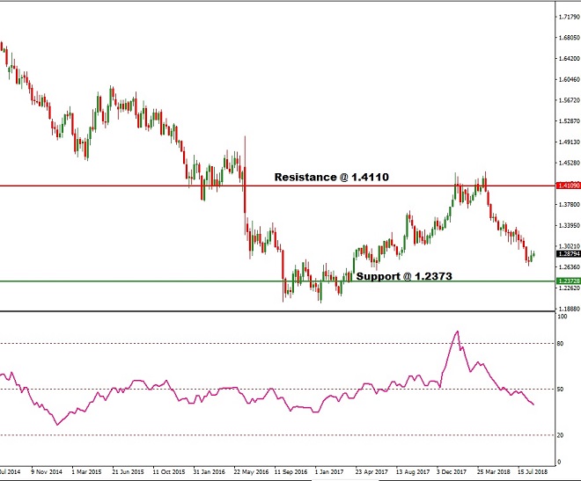The image size is (581, 481).
Task: Select the red 1.41090 price tag
Action: (x=569, y=186)
